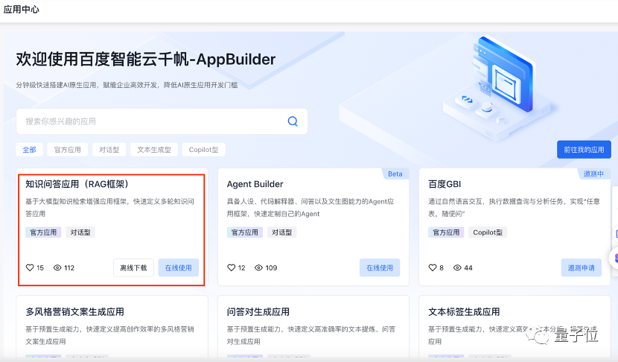Click the 应用中心 page header
Viewport: 618px width, 362px height.
click(x=22, y=10)
